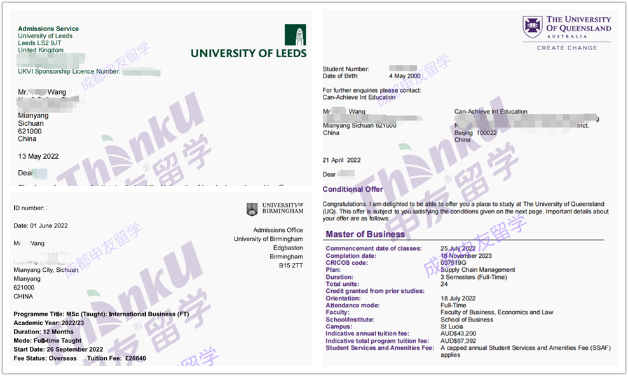This screenshot has width=628, height=376.
Task: Select the UNIVERSITY OF LEEDS wordmark text
Action: (249, 53)
